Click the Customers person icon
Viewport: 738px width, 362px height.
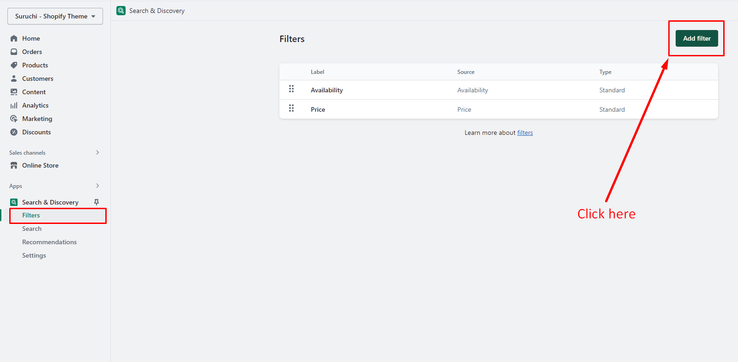[14, 78]
